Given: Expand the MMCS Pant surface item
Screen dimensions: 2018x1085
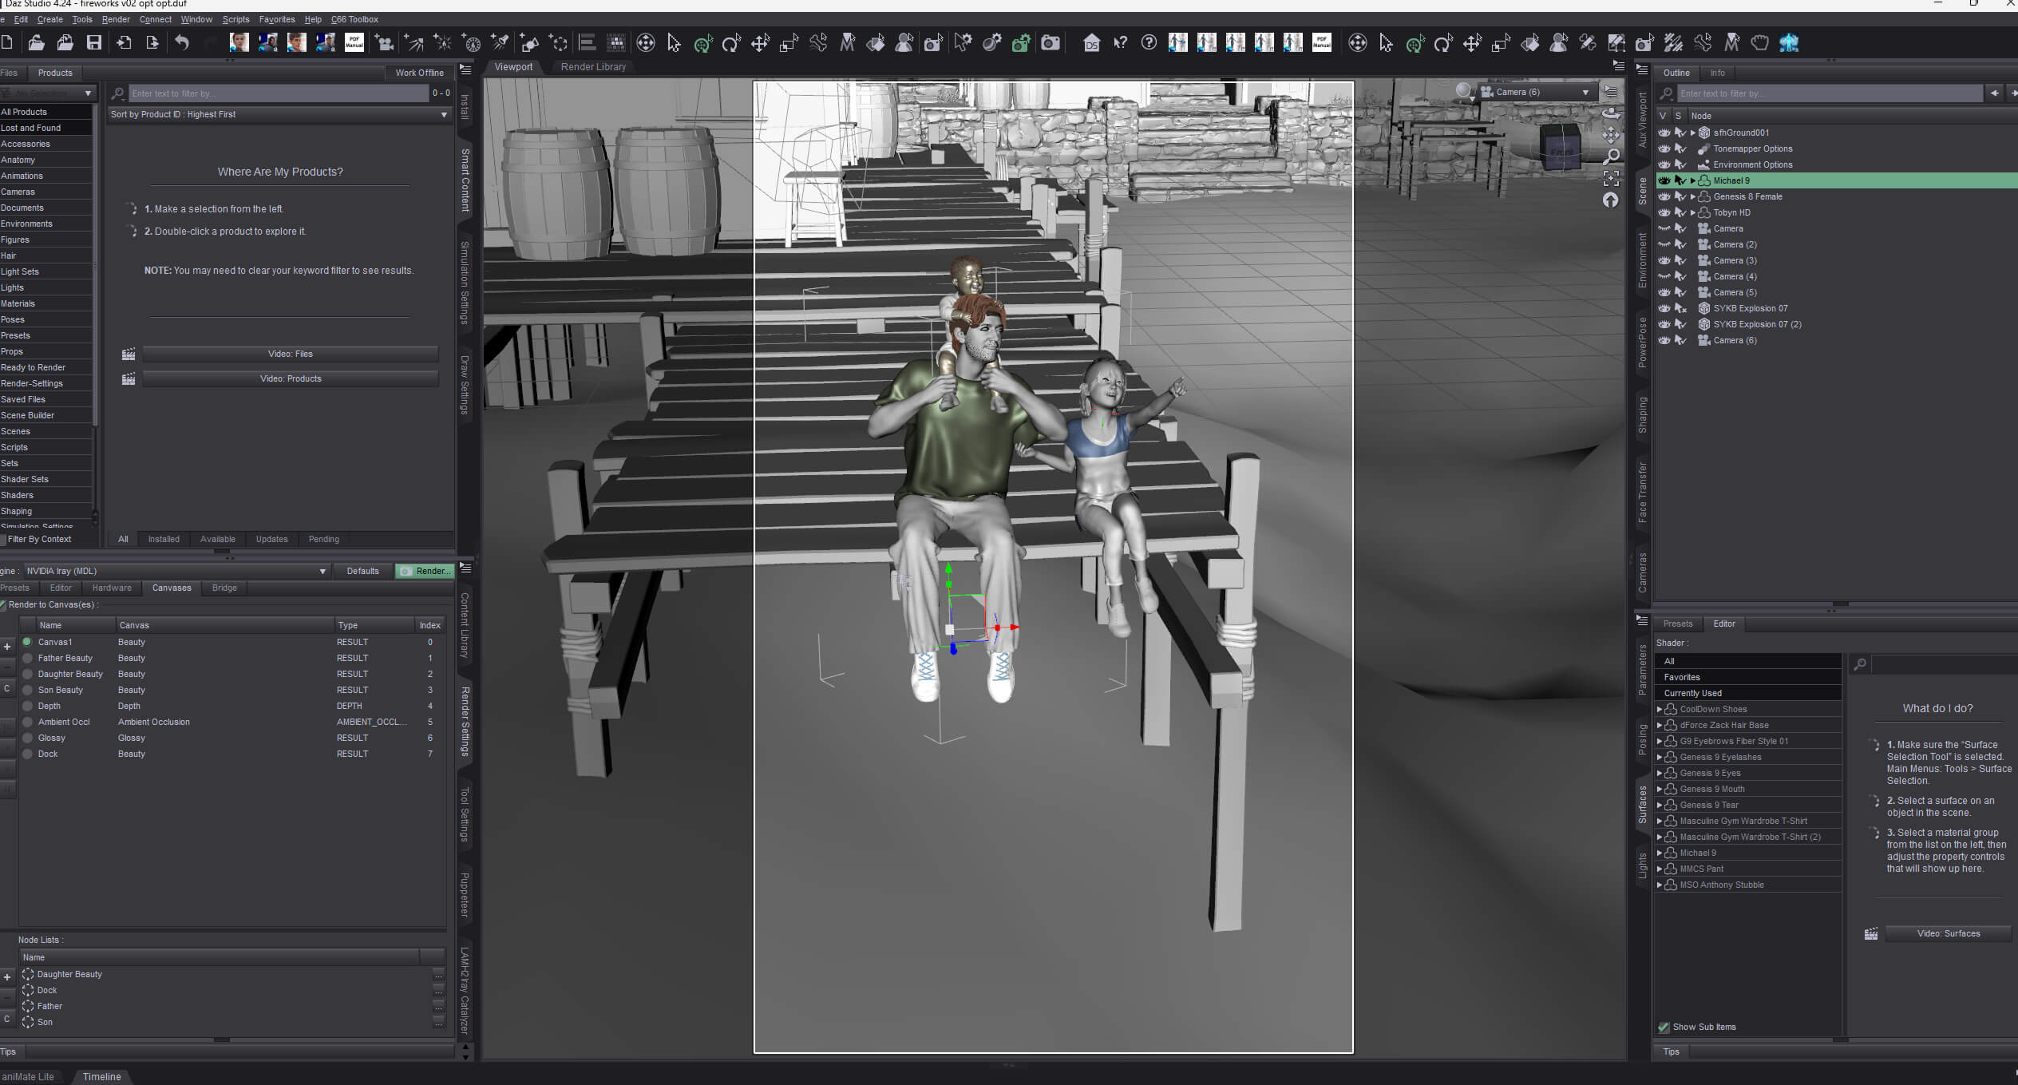Looking at the screenshot, I should (1660, 869).
